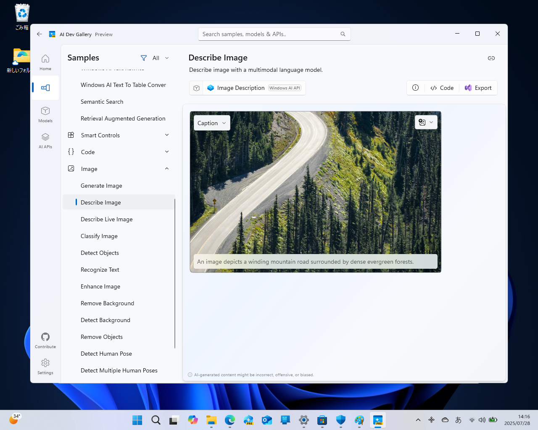Image resolution: width=538 pixels, height=430 pixels.
Task: Click the info icon next to Code button
Action: pyautogui.click(x=416, y=88)
